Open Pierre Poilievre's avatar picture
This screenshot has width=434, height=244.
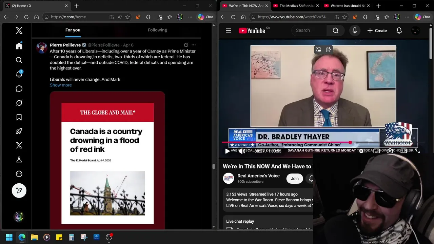pyautogui.click(x=42, y=48)
